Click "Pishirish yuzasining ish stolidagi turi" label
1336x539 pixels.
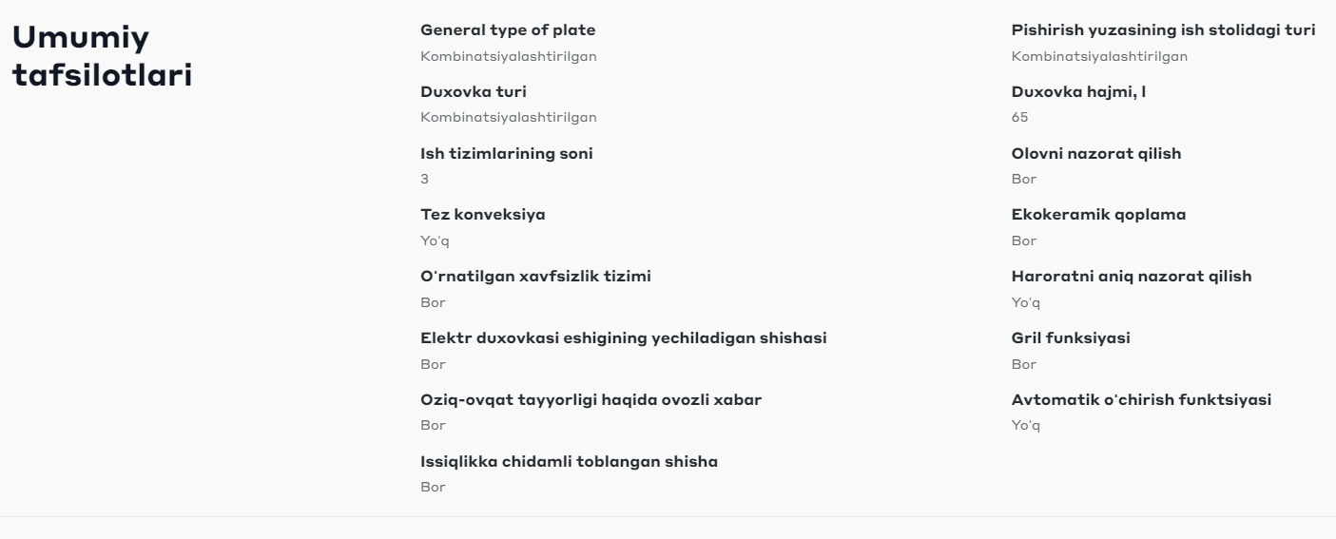(x=1163, y=30)
